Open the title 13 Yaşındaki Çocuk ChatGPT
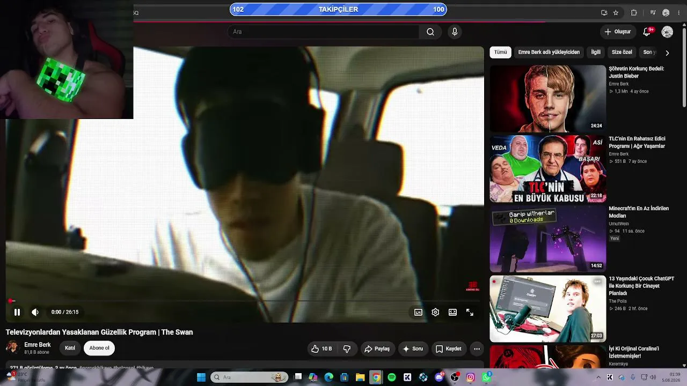The image size is (687, 386). 641,286
